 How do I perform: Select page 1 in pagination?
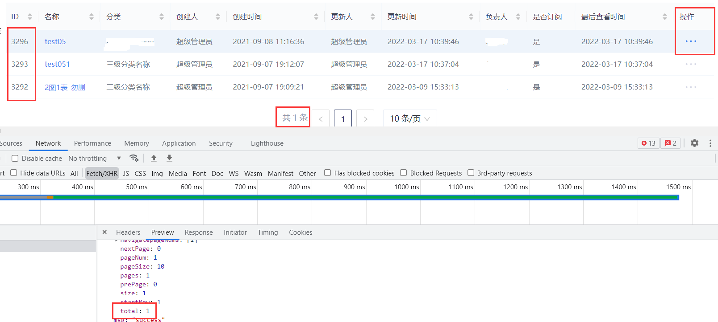343,118
